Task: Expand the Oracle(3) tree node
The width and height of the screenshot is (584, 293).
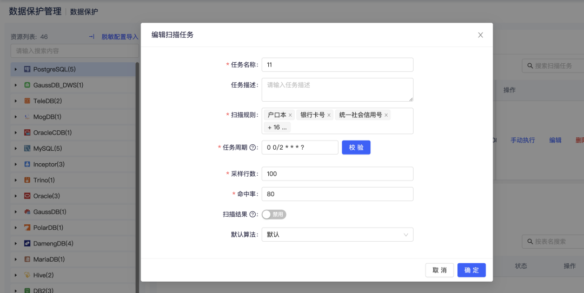Action: coord(16,196)
